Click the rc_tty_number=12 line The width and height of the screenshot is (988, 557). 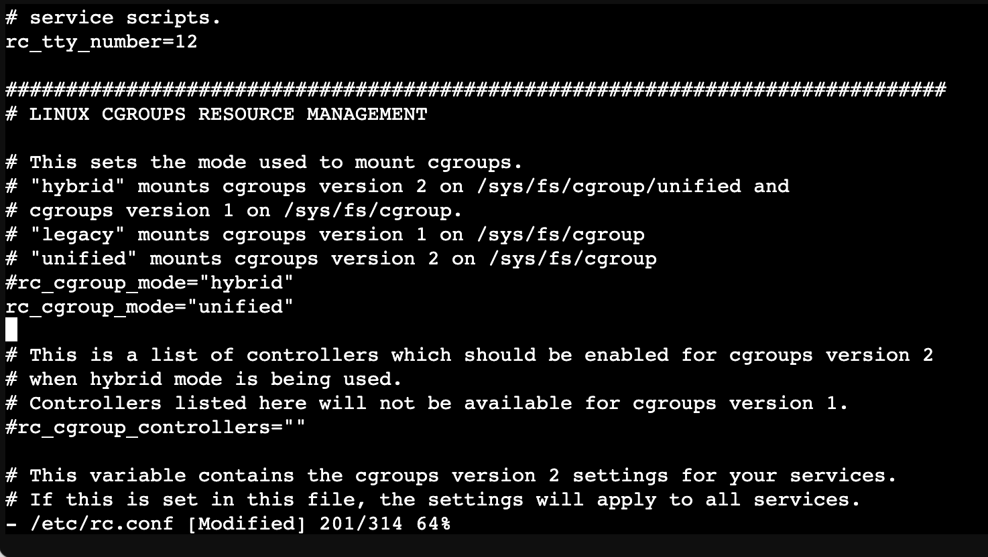(x=101, y=42)
